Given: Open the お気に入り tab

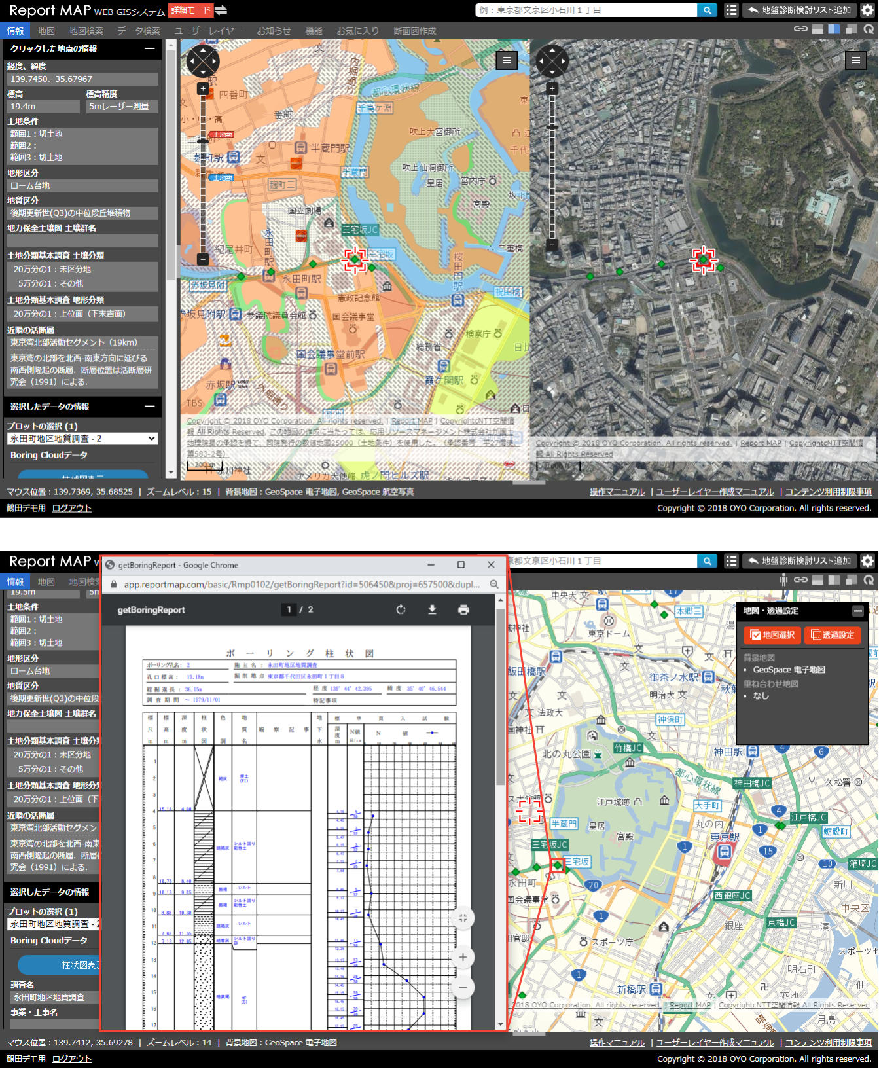Looking at the screenshot, I should pyautogui.click(x=357, y=31).
